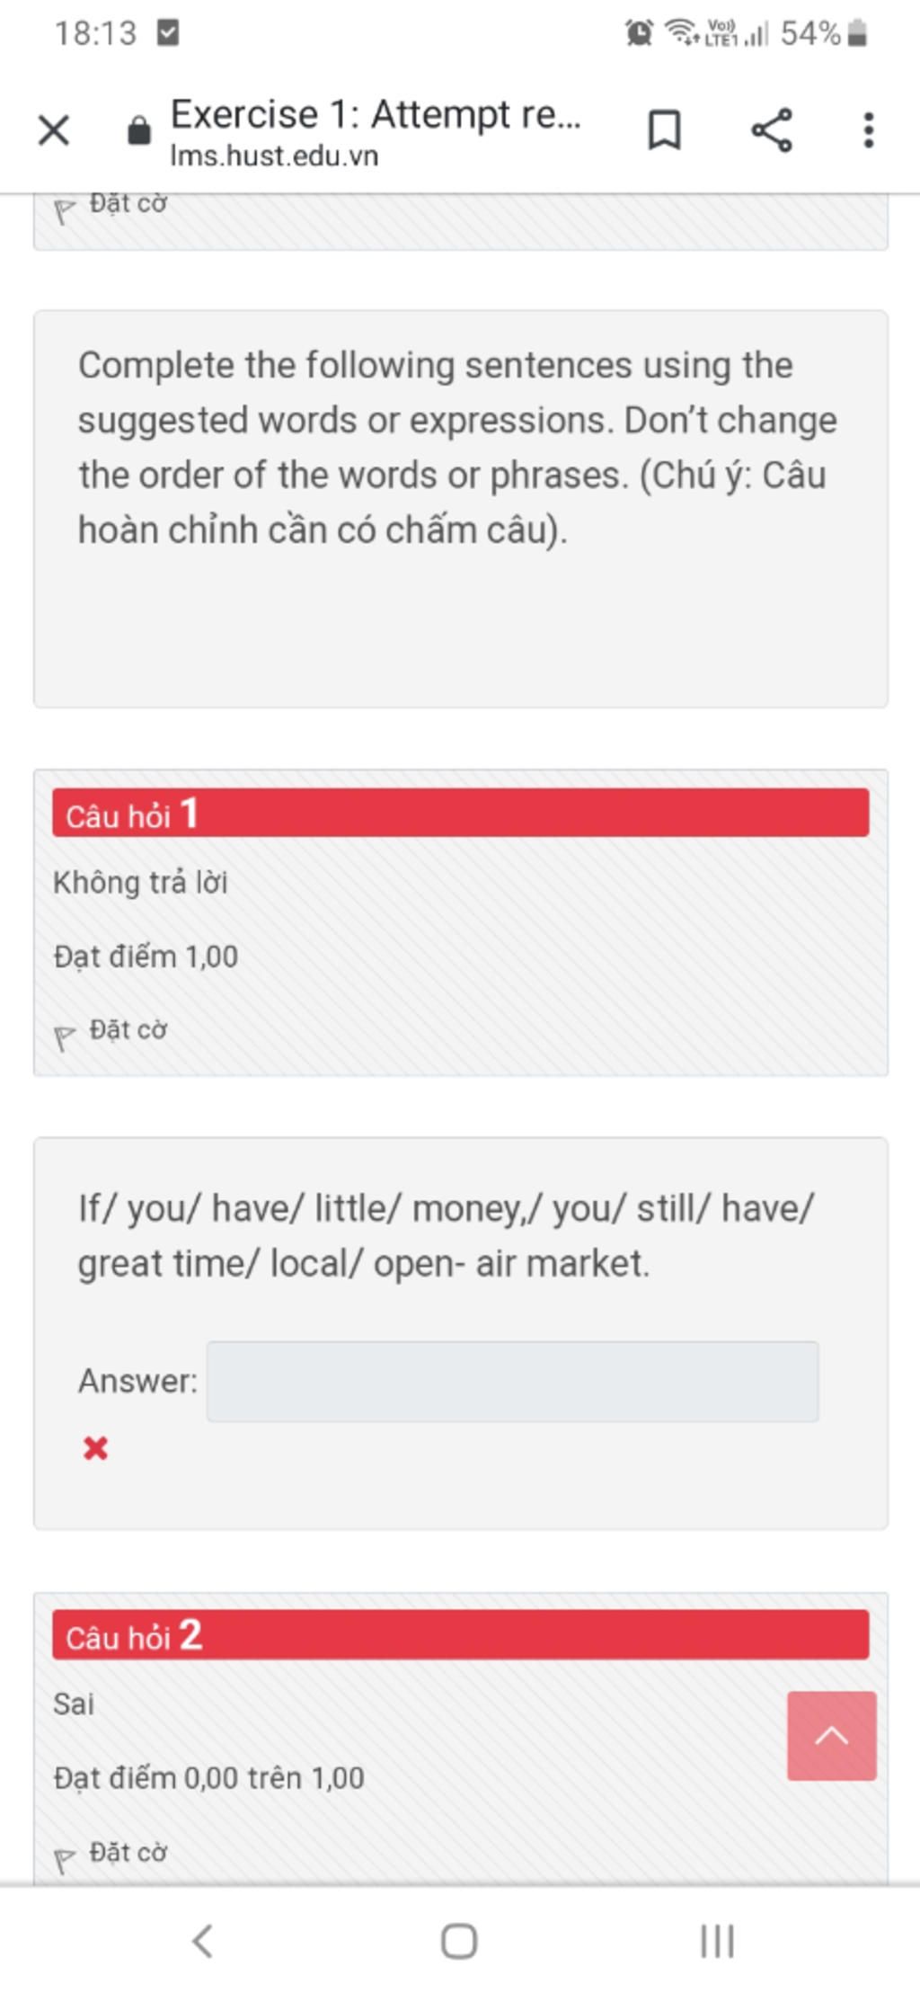Share the page via share icon
The width and height of the screenshot is (920, 1993).
point(771,130)
